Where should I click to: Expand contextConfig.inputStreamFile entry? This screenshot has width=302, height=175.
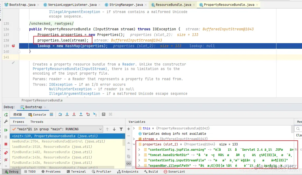139,160
